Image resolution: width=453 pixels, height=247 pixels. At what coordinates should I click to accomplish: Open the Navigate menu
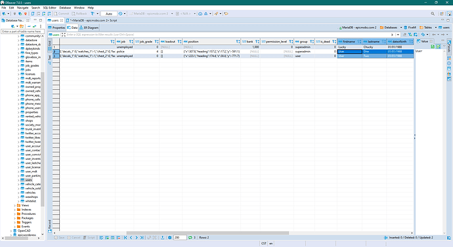(22, 8)
